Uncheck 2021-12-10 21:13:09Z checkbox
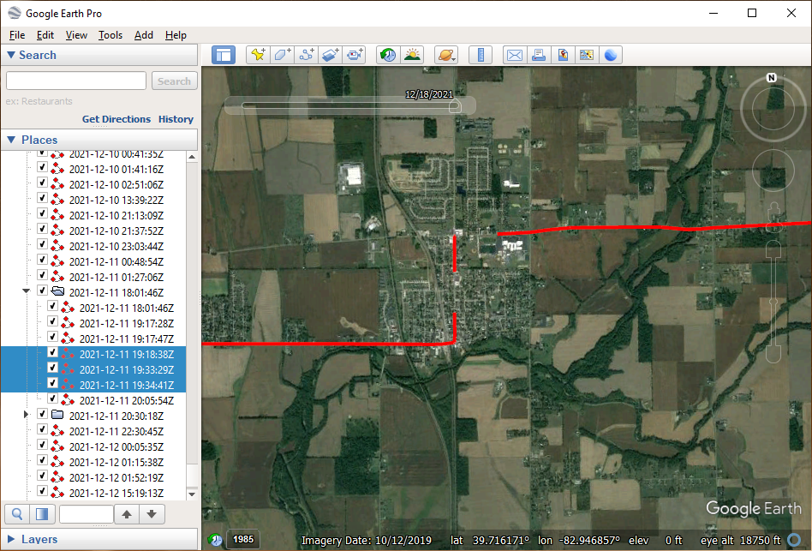The height and width of the screenshot is (551, 812). click(43, 214)
